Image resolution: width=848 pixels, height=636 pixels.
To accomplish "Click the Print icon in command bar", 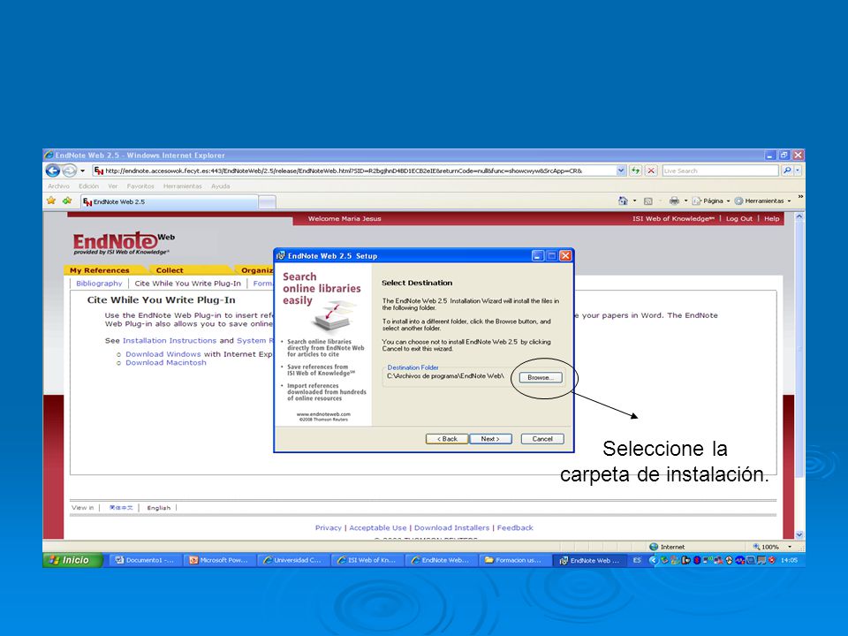I will (x=674, y=201).
